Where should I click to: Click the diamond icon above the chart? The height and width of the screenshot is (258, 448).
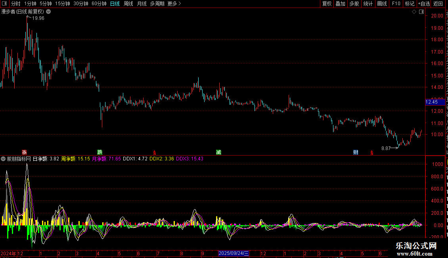(414, 12)
